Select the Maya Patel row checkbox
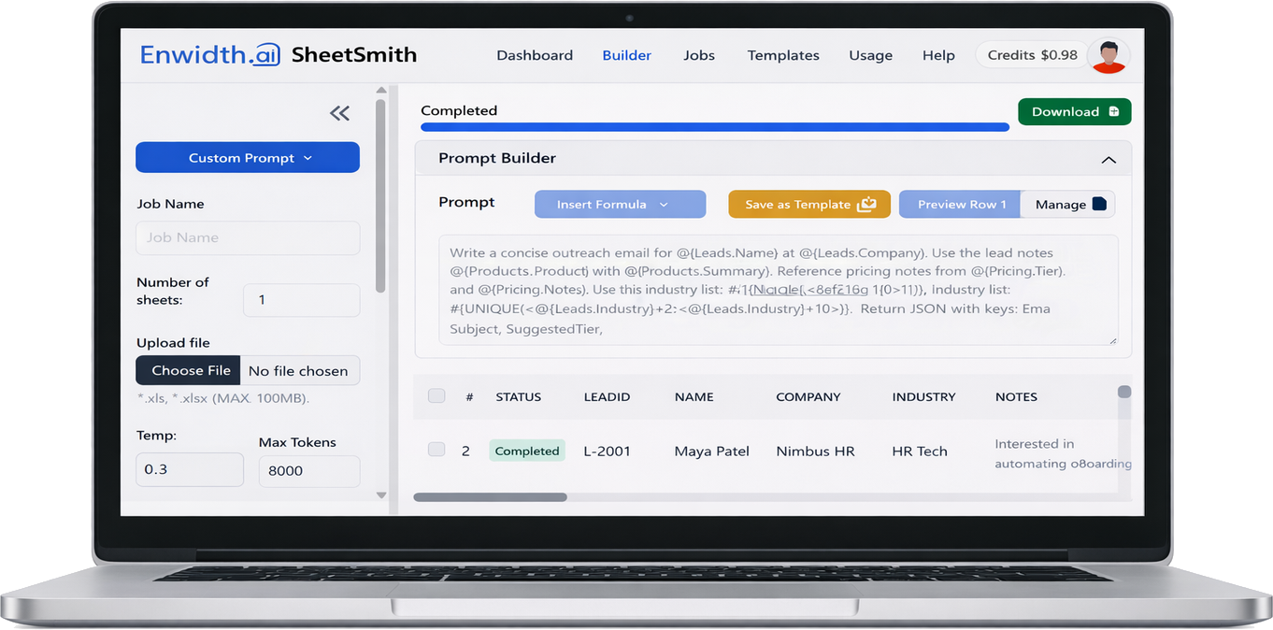This screenshot has height=630, width=1273. (x=436, y=450)
